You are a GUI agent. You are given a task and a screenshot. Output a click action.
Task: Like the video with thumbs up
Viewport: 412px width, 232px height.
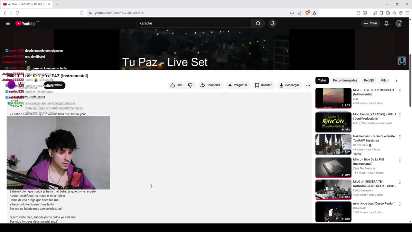click(x=176, y=85)
